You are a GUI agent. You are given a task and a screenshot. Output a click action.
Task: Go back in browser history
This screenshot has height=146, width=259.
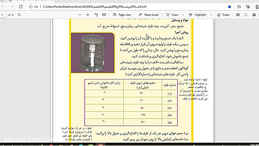point(3,7)
